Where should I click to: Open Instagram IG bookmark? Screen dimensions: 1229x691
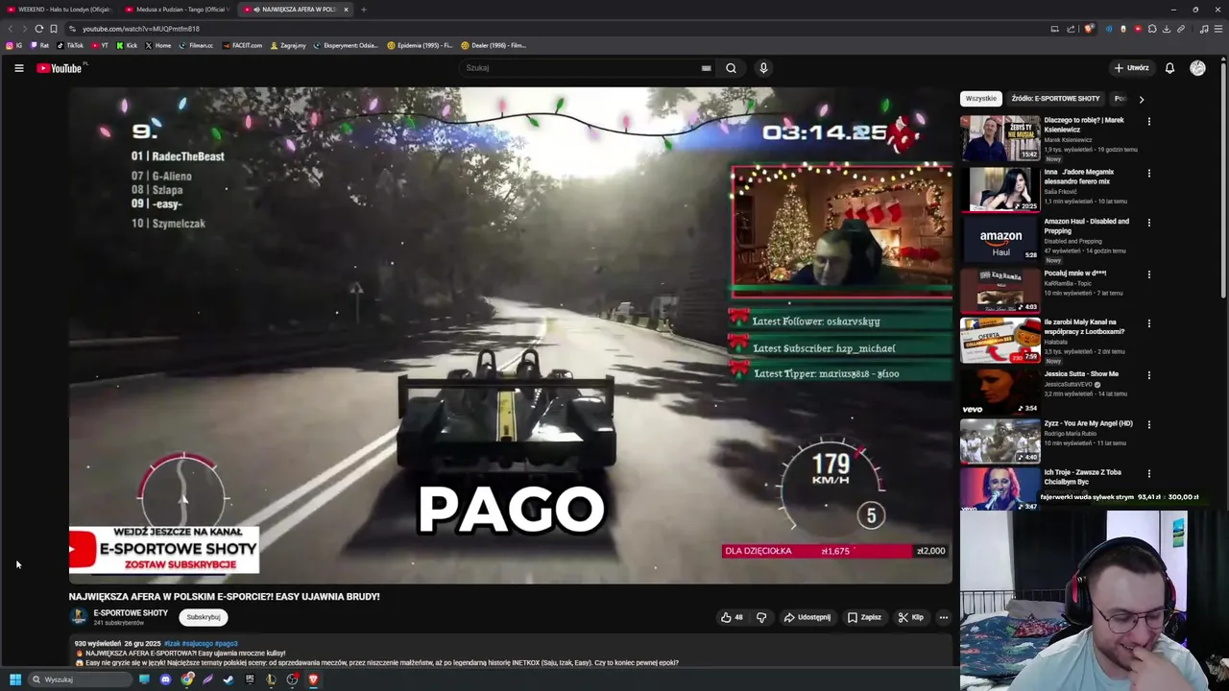14,45
